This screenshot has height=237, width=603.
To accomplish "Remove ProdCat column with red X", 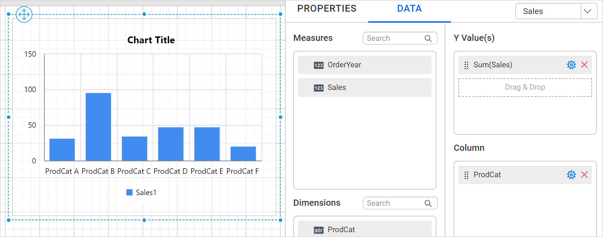I will (x=584, y=175).
